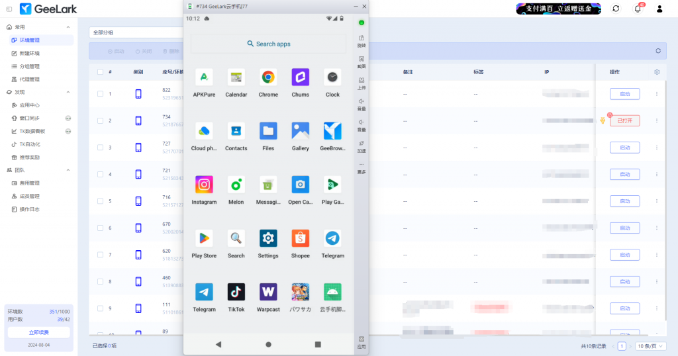
Task: Tap the Shopee app icon
Action: coord(300,238)
